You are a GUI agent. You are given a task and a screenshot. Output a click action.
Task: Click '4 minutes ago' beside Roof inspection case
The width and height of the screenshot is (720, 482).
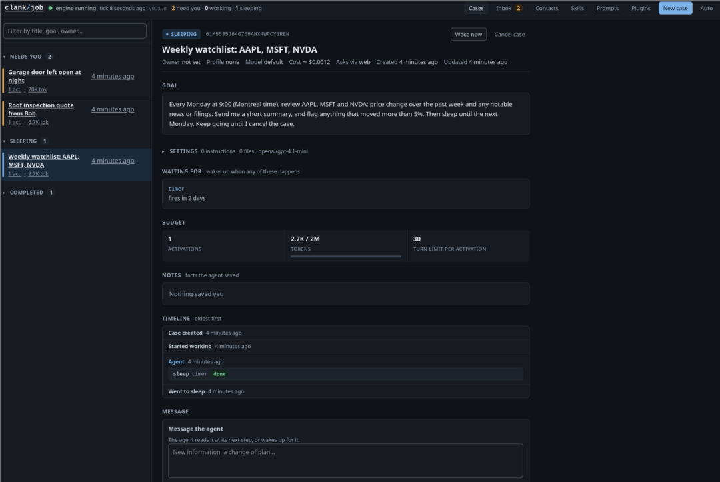(113, 109)
